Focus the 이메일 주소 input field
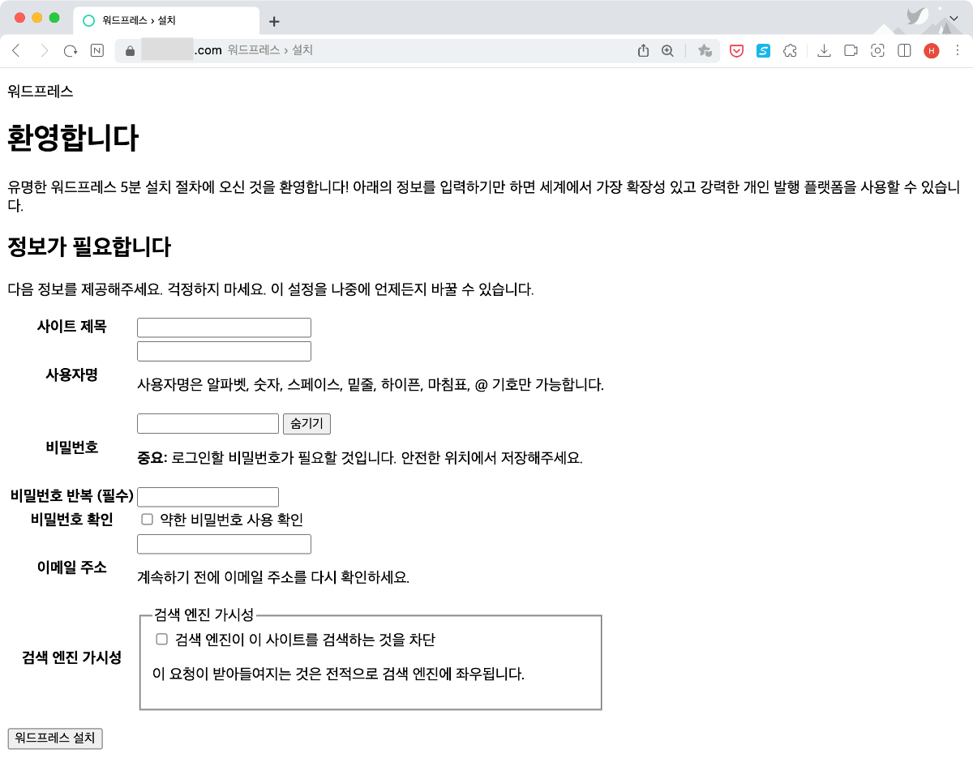Screen dimensions: 973x762 [x=225, y=544]
